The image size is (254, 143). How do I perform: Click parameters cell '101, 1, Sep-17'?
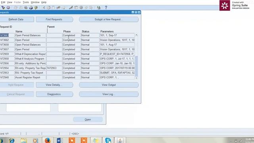pyautogui.click(x=117, y=35)
